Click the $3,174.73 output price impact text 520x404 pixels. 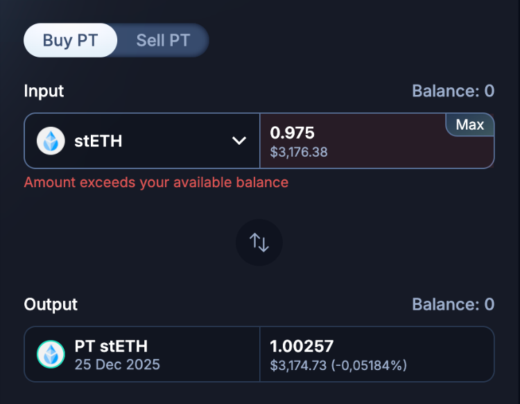(x=338, y=366)
